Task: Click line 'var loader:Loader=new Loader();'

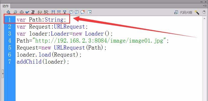Action: (65, 34)
